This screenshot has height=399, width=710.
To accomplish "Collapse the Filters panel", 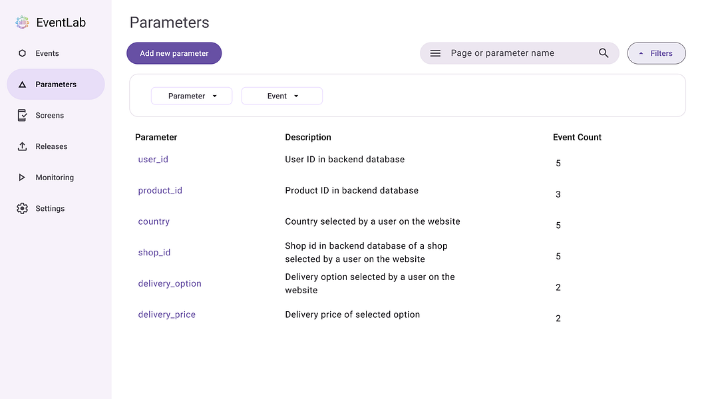I will click(656, 53).
